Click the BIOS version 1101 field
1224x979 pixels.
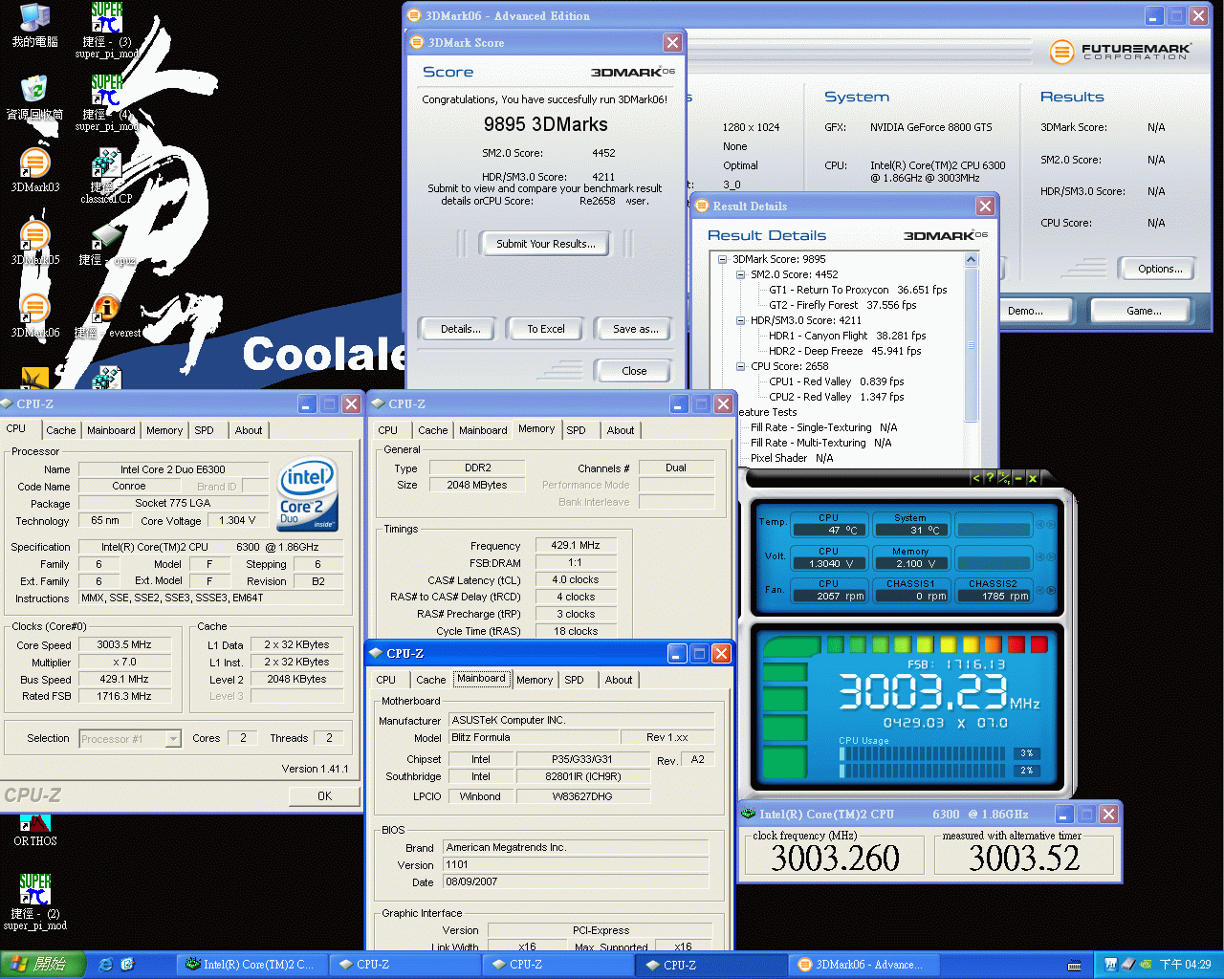point(576,864)
